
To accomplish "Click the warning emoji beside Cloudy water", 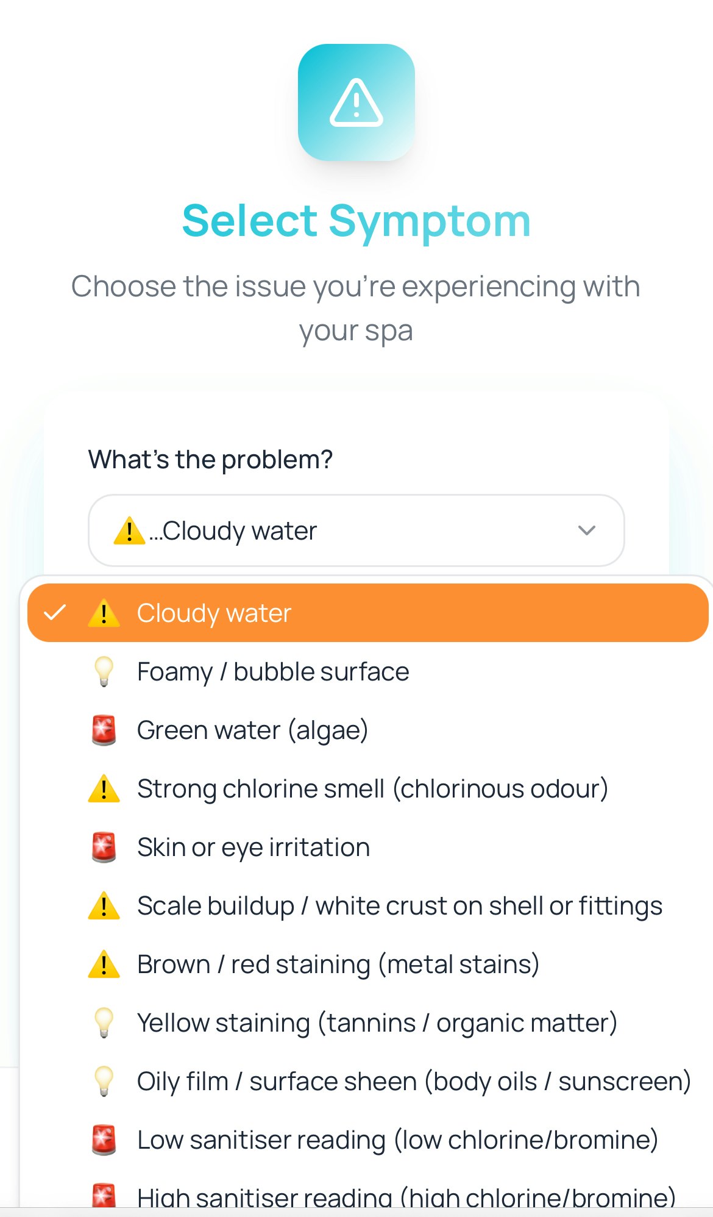I will coord(104,613).
